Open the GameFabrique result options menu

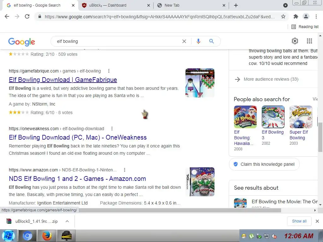pyautogui.click(x=109, y=71)
